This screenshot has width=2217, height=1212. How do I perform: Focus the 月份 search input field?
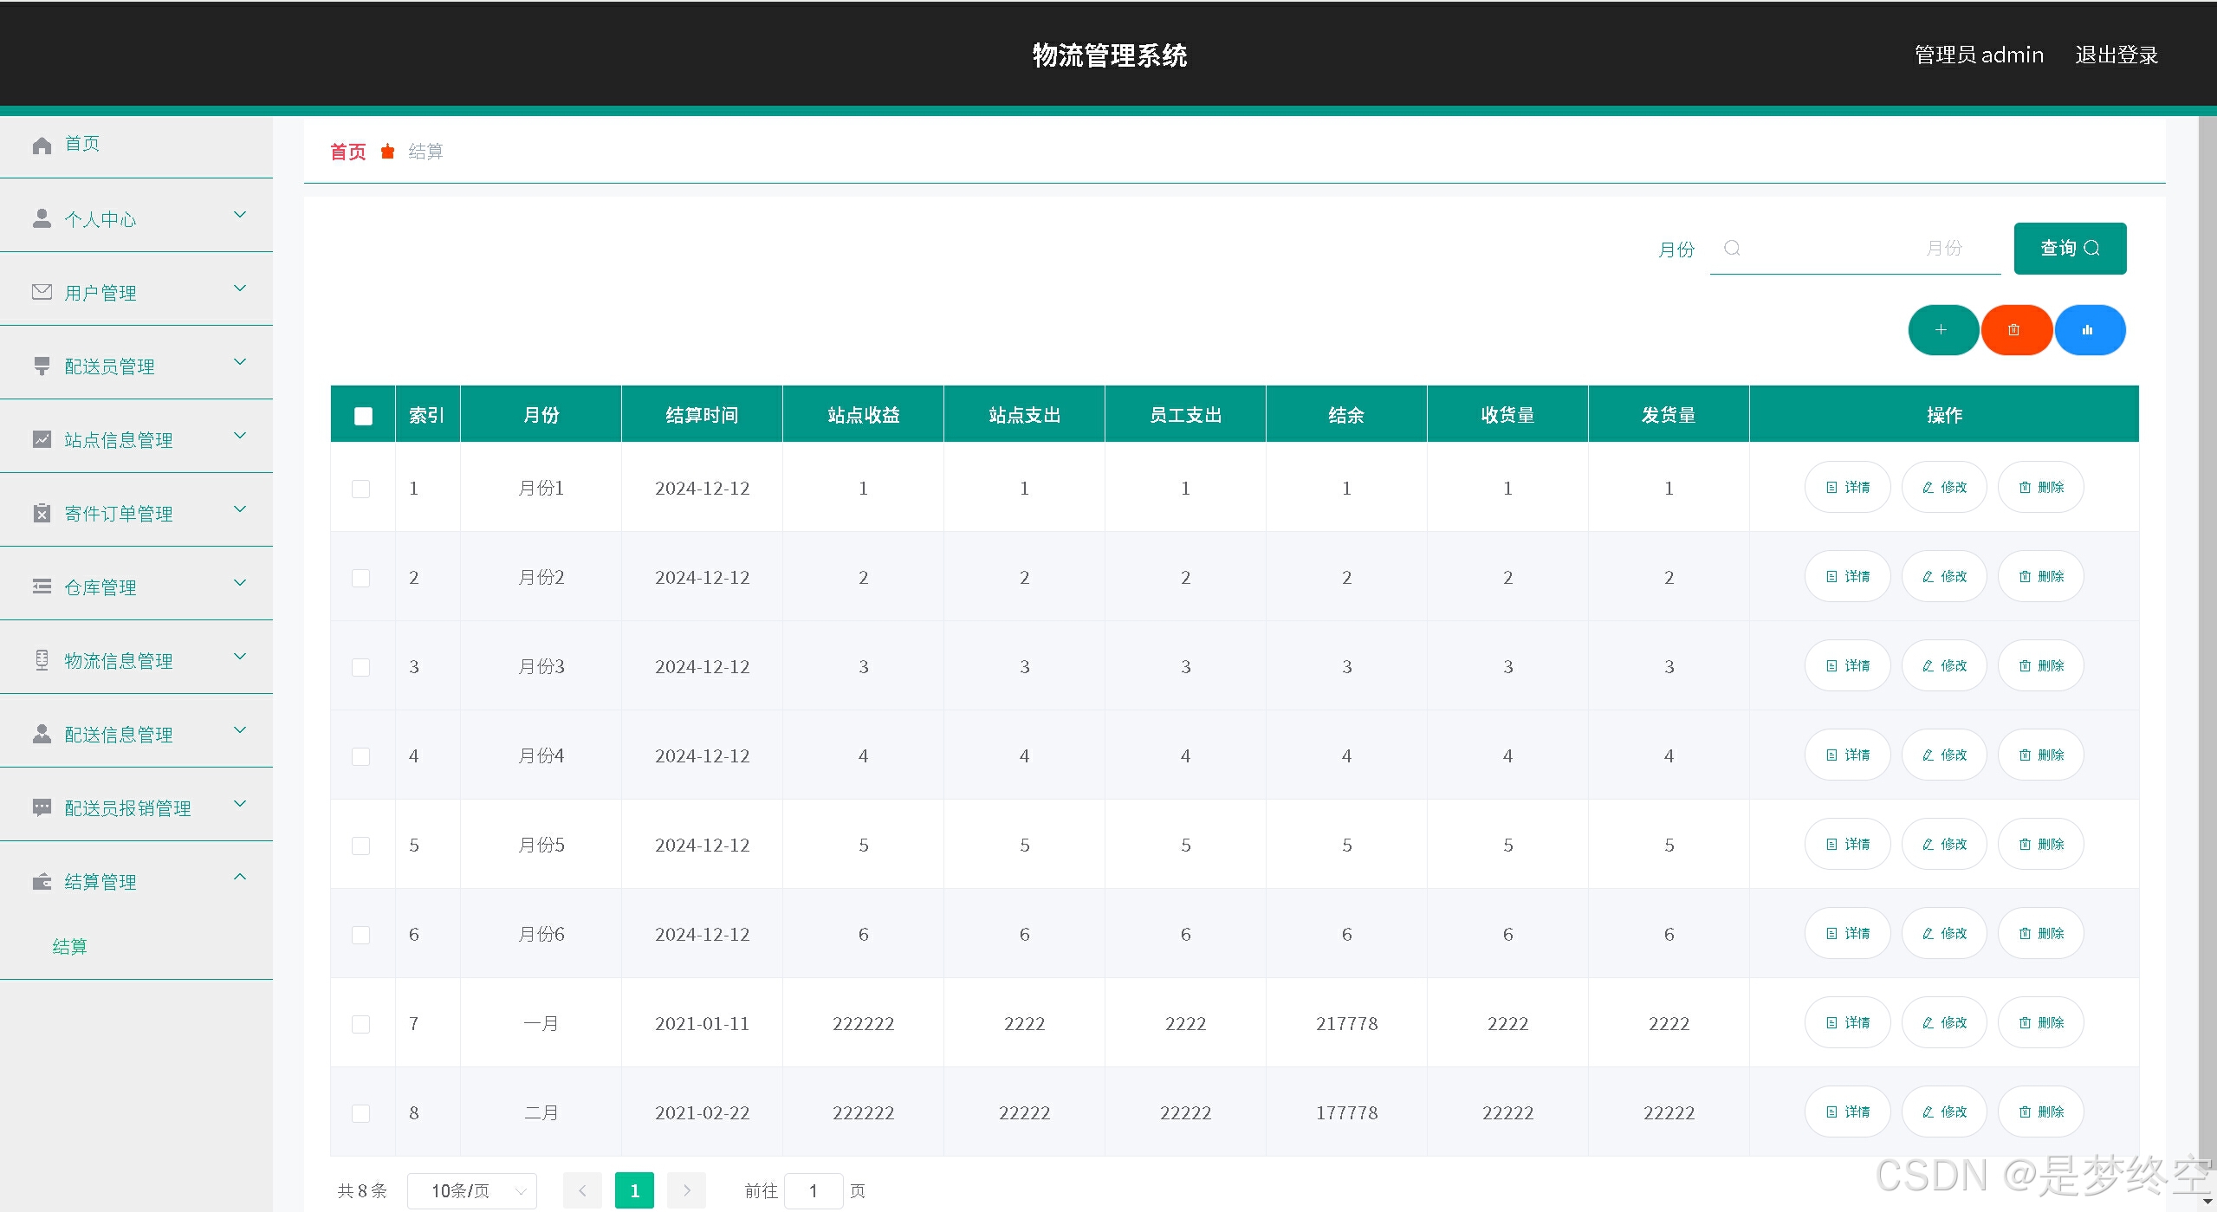pos(1854,250)
